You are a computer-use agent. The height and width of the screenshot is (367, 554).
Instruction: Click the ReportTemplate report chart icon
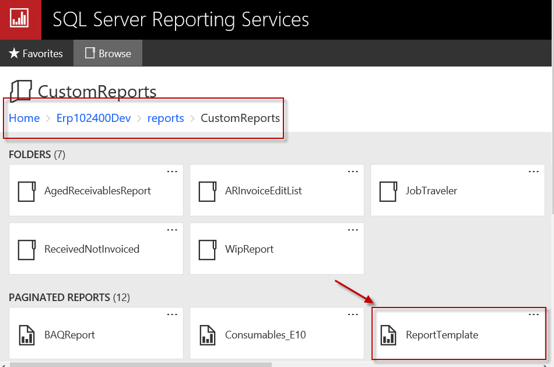(x=388, y=335)
